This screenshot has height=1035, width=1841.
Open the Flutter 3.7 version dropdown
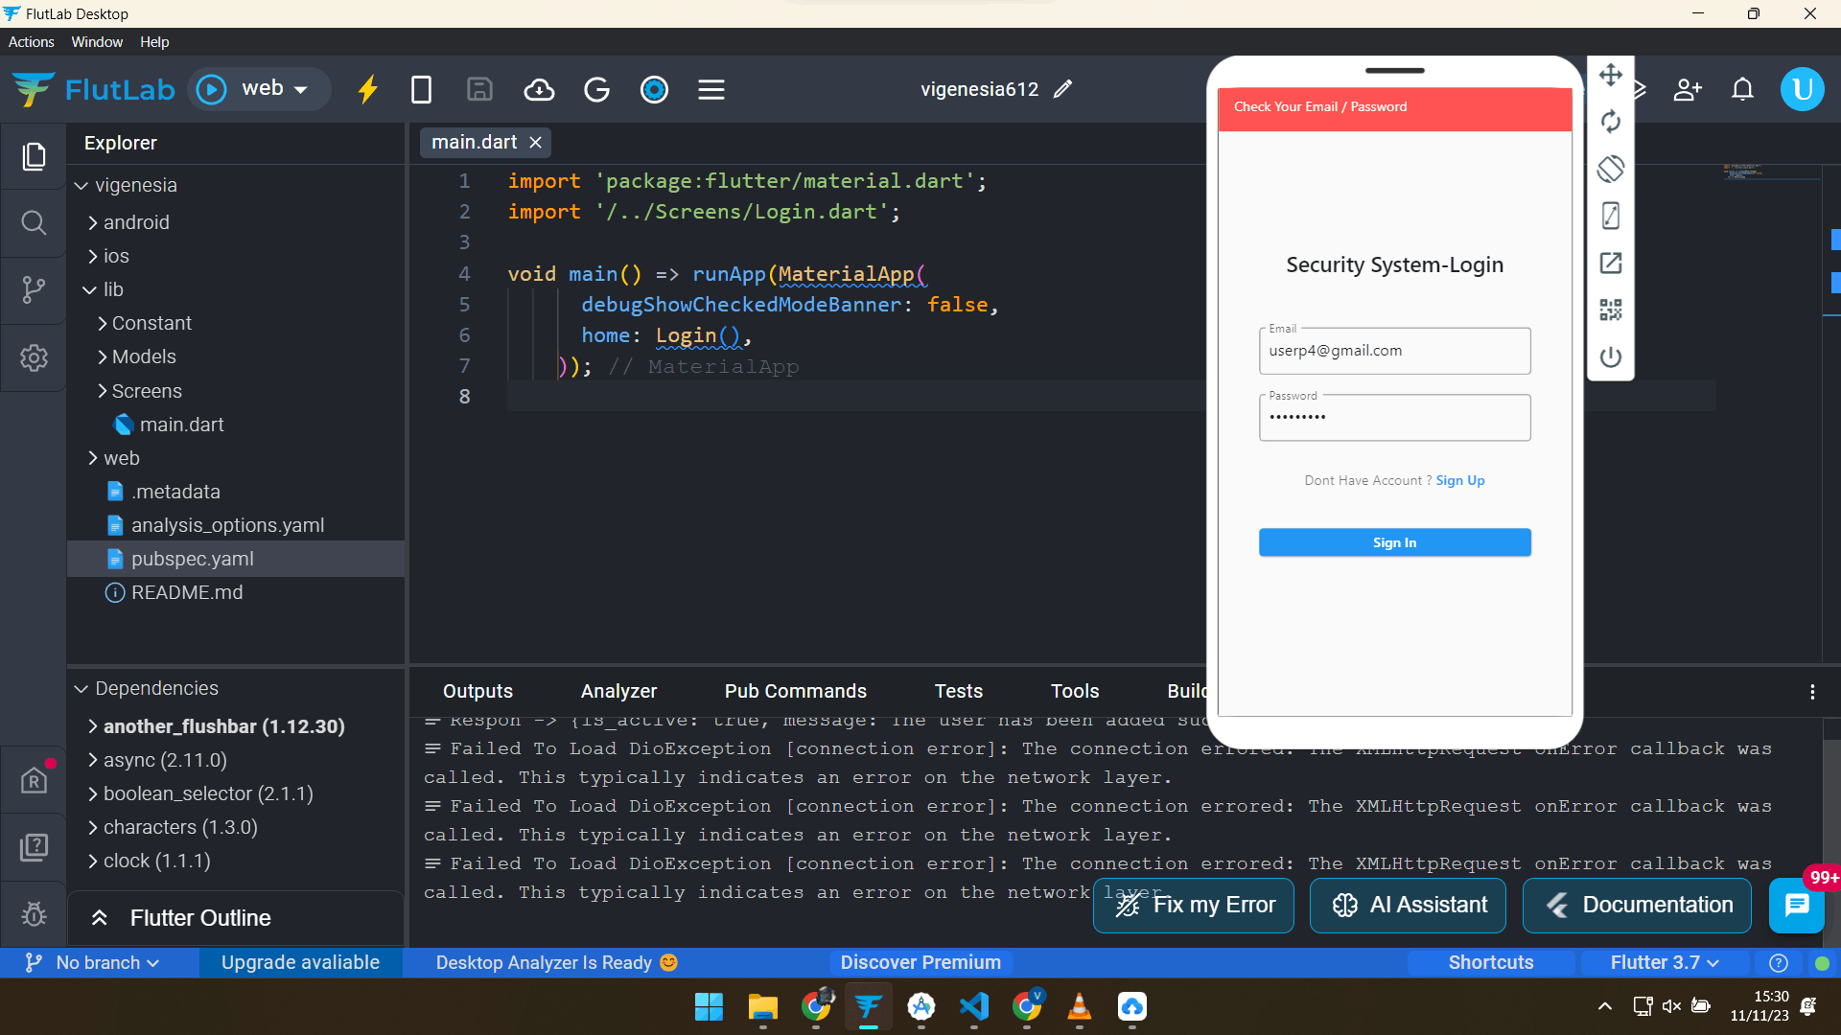tap(1665, 962)
